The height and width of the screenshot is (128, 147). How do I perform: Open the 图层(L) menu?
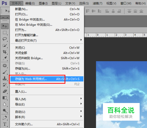[56, 4]
